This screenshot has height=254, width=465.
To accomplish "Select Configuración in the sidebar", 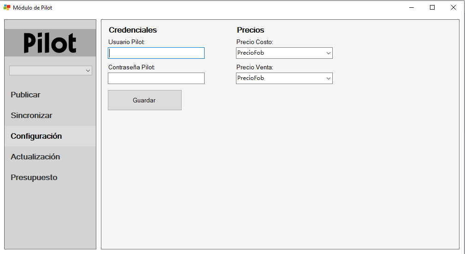I will pos(36,136).
